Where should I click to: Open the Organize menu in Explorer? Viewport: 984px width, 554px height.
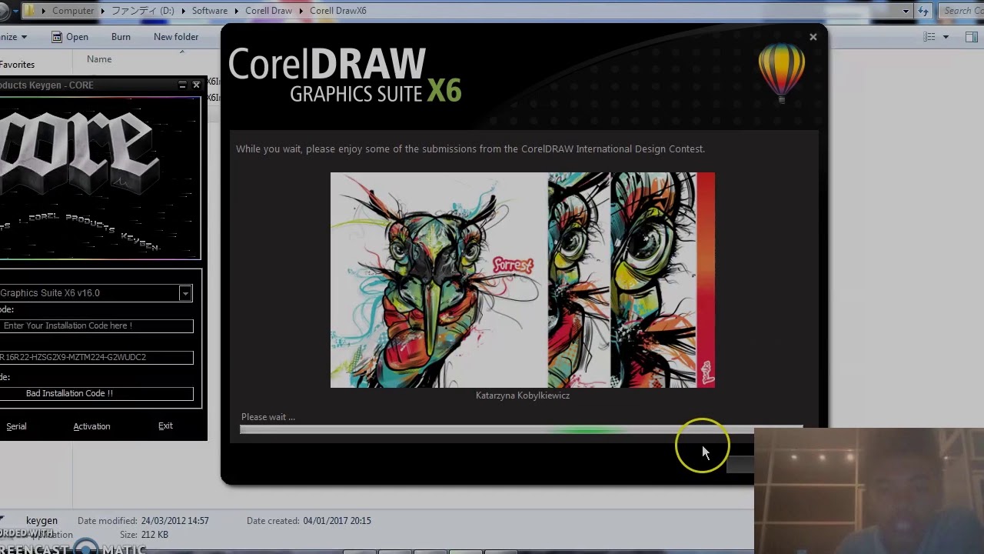click(x=14, y=37)
